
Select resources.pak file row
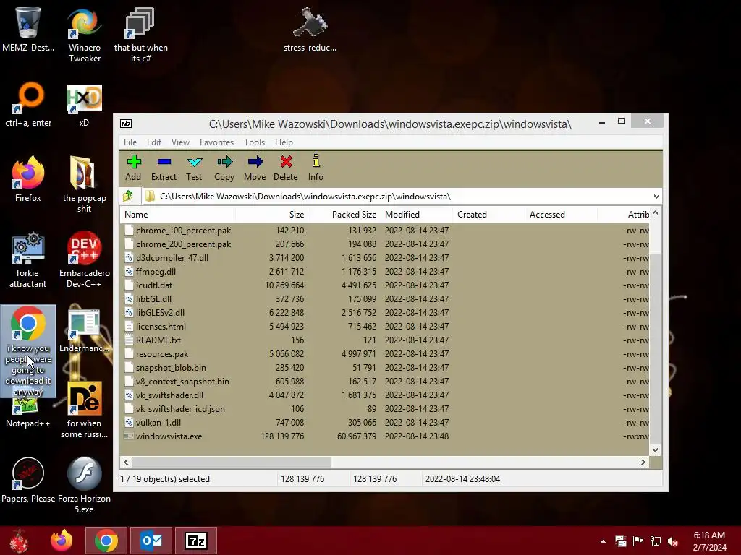[x=385, y=353]
